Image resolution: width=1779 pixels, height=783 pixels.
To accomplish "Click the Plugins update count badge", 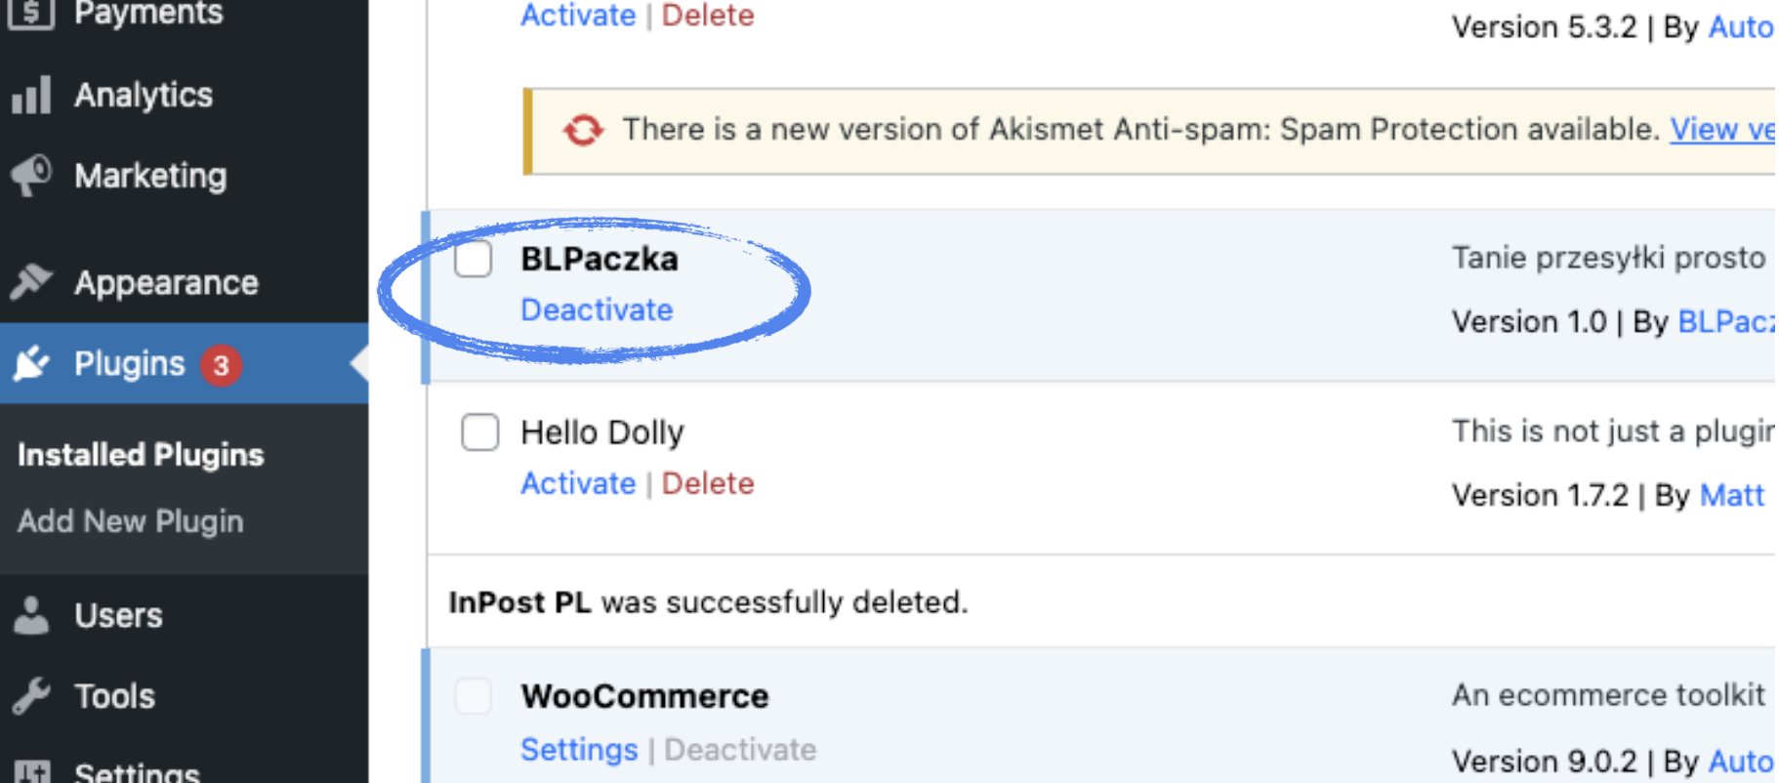I will 222,365.
